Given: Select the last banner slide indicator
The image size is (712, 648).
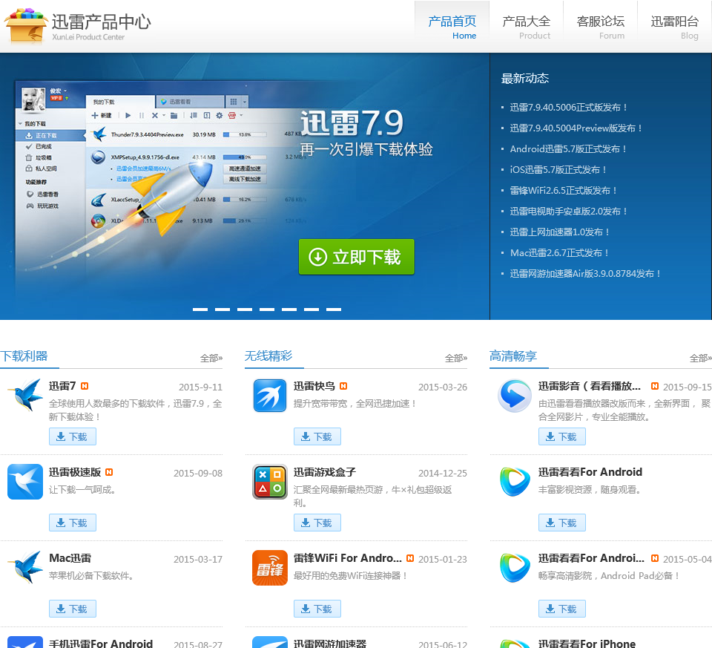Looking at the screenshot, I should click(x=334, y=310).
